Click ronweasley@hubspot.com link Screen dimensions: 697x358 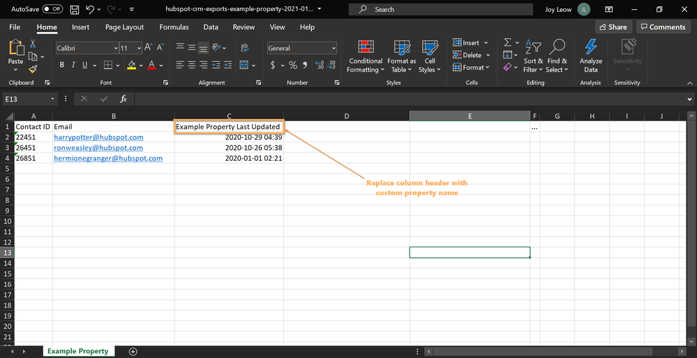point(98,148)
